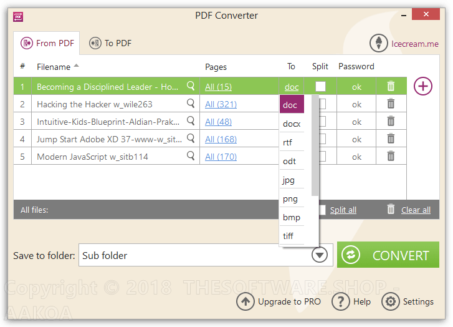453x327 pixels.
Task: Expand the Save to folder dropdown arrow
Action: coord(320,255)
